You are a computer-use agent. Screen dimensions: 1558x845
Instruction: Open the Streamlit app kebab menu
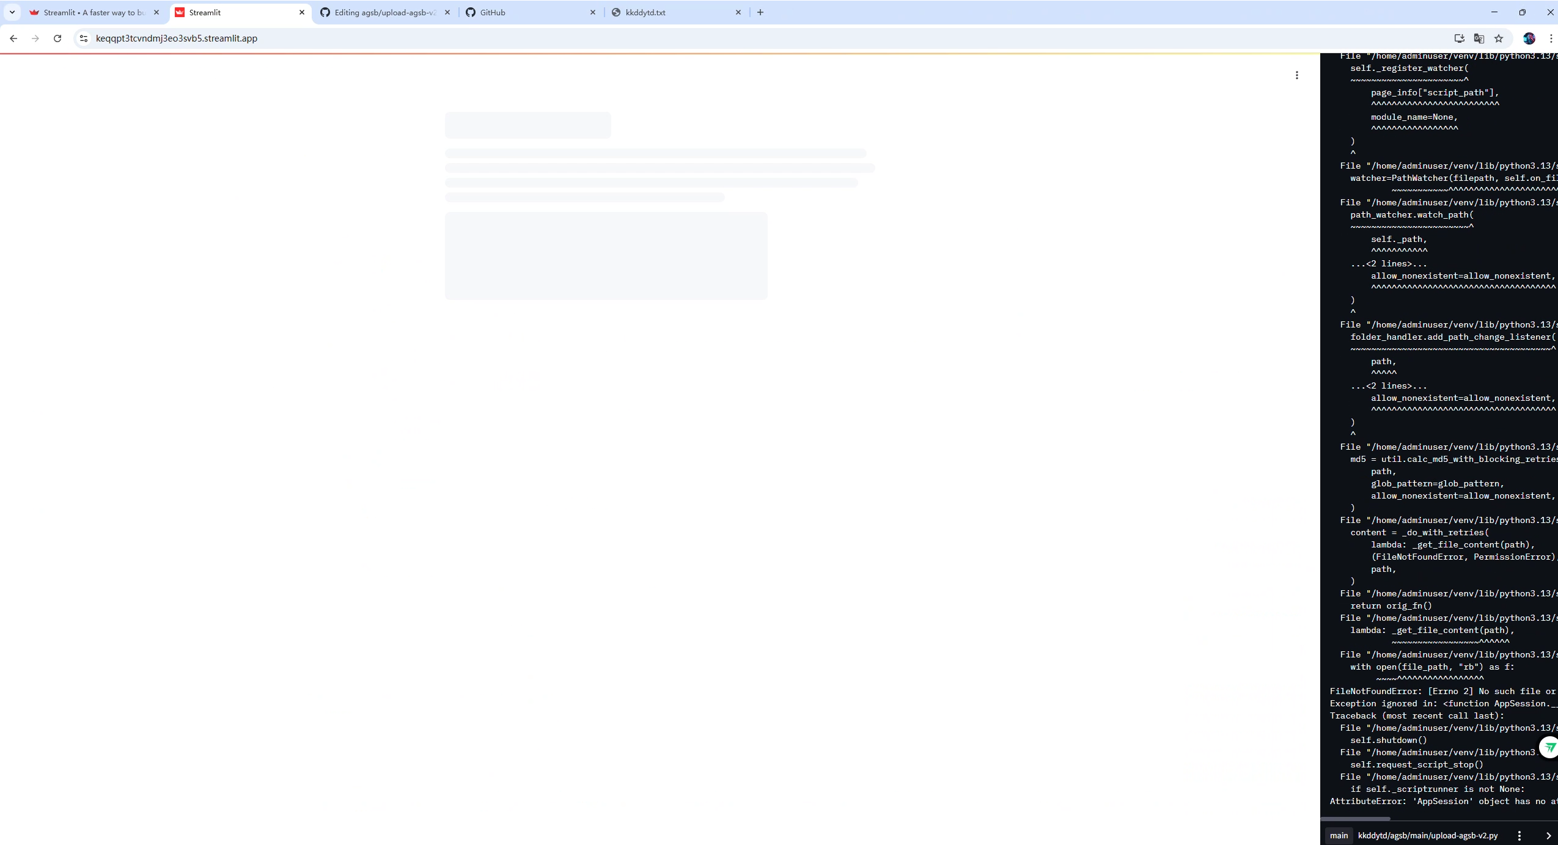(x=1296, y=75)
